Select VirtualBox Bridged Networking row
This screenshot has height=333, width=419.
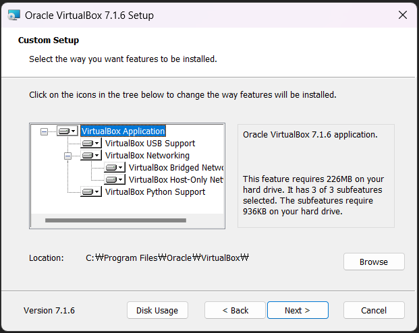pos(176,167)
